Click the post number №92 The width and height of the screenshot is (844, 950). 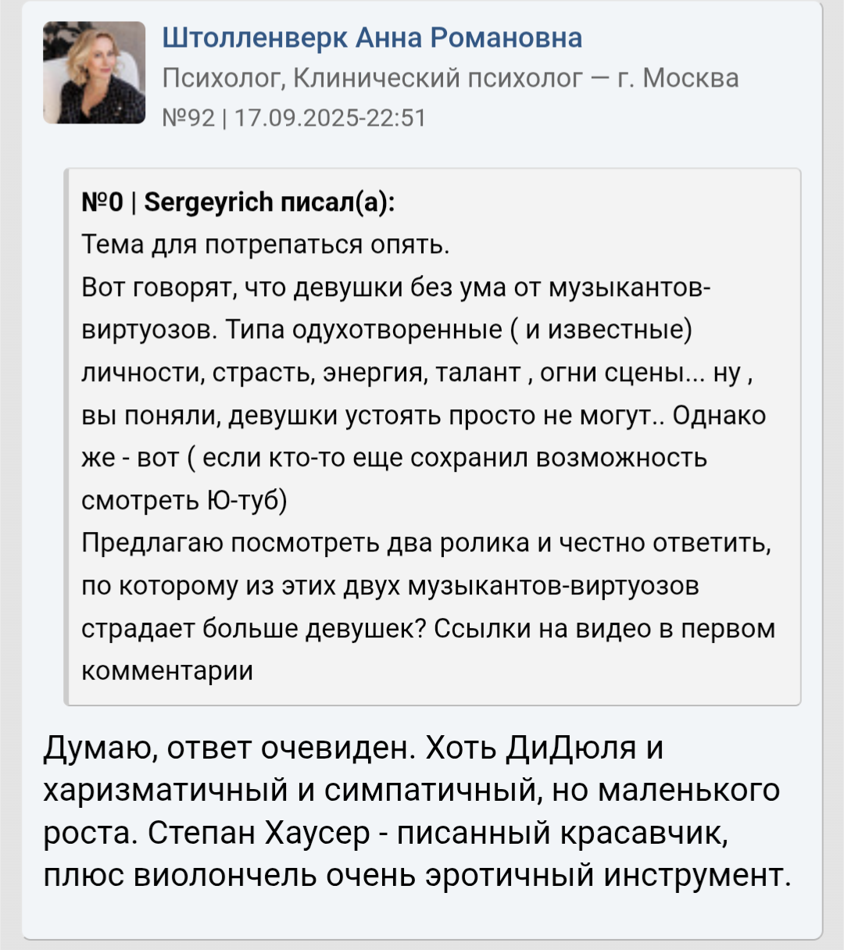click(188, 118)
